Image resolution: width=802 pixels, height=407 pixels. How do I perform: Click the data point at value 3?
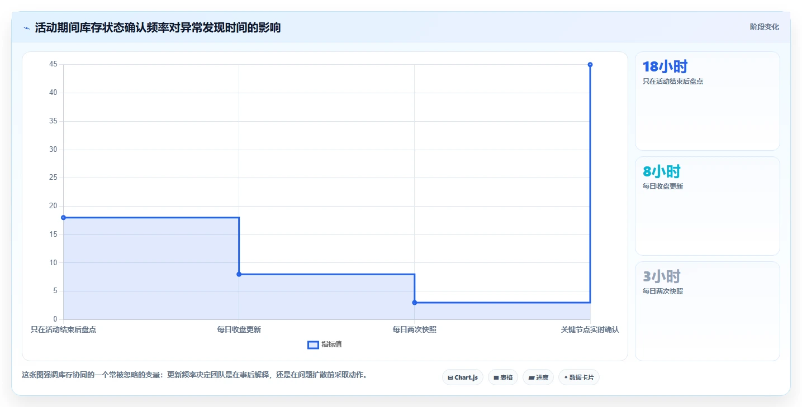point(414,303)
